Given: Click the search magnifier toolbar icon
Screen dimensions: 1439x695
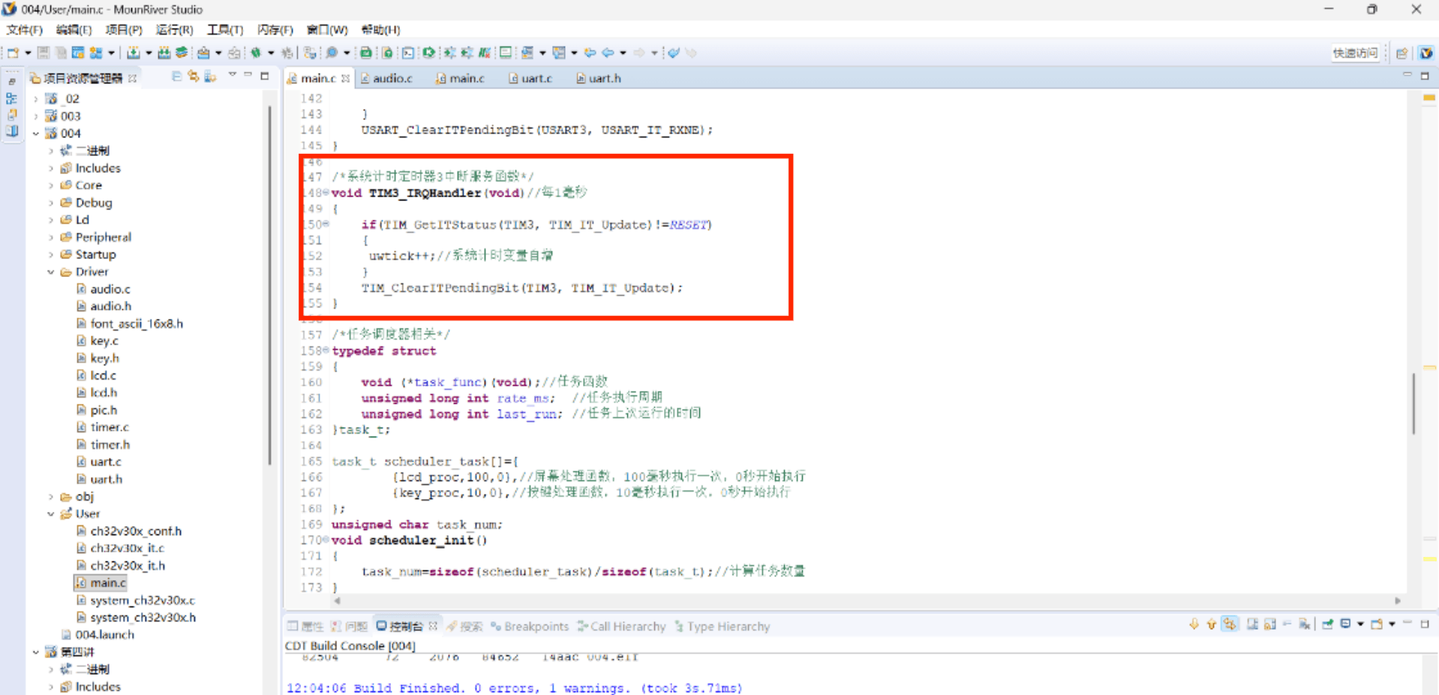Looking at the screenshot, I should [332, 53].
